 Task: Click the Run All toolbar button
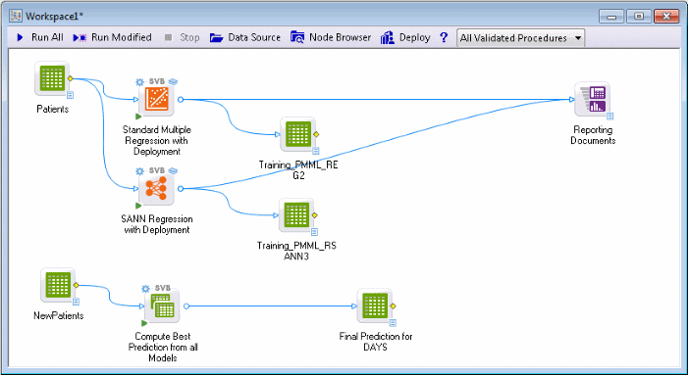pos(40,37)
